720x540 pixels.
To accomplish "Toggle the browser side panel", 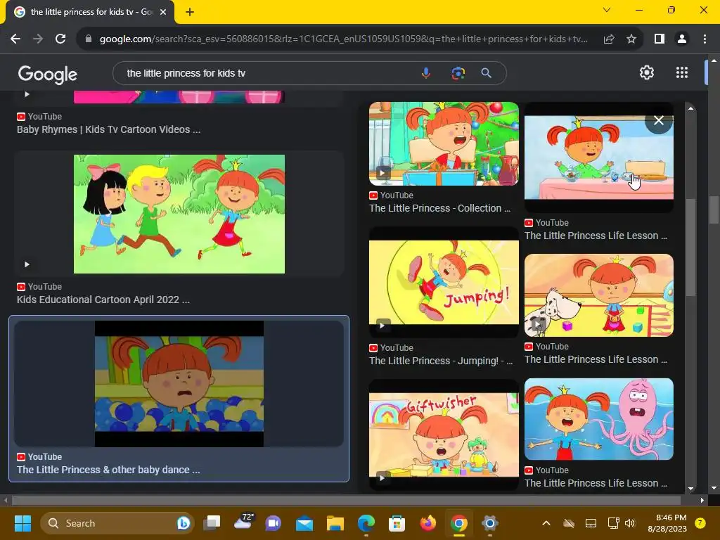I will (660, 39).
